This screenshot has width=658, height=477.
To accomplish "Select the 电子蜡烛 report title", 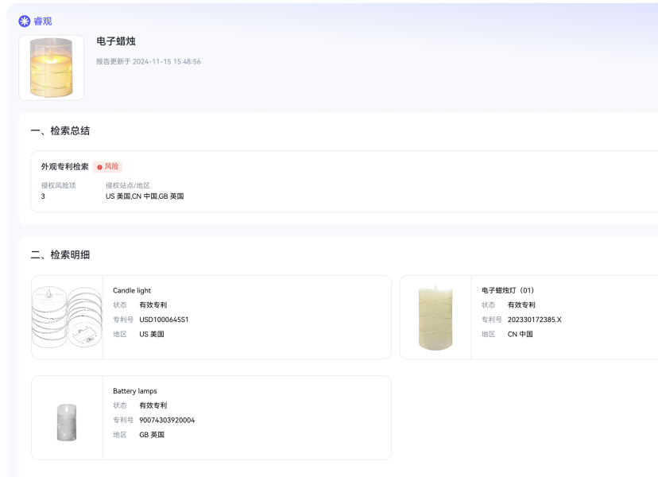I will (x=116, y=41).
